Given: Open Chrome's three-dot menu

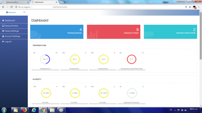Looking at the screenshot, I should [199, 7].
